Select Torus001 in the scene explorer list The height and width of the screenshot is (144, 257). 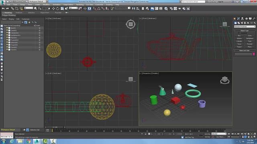14,47
